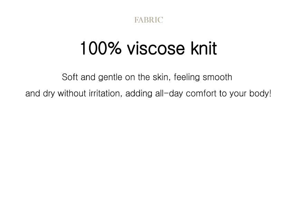Click the word "viscose" in title
297x215 pixels.
[x=156, y=49]
